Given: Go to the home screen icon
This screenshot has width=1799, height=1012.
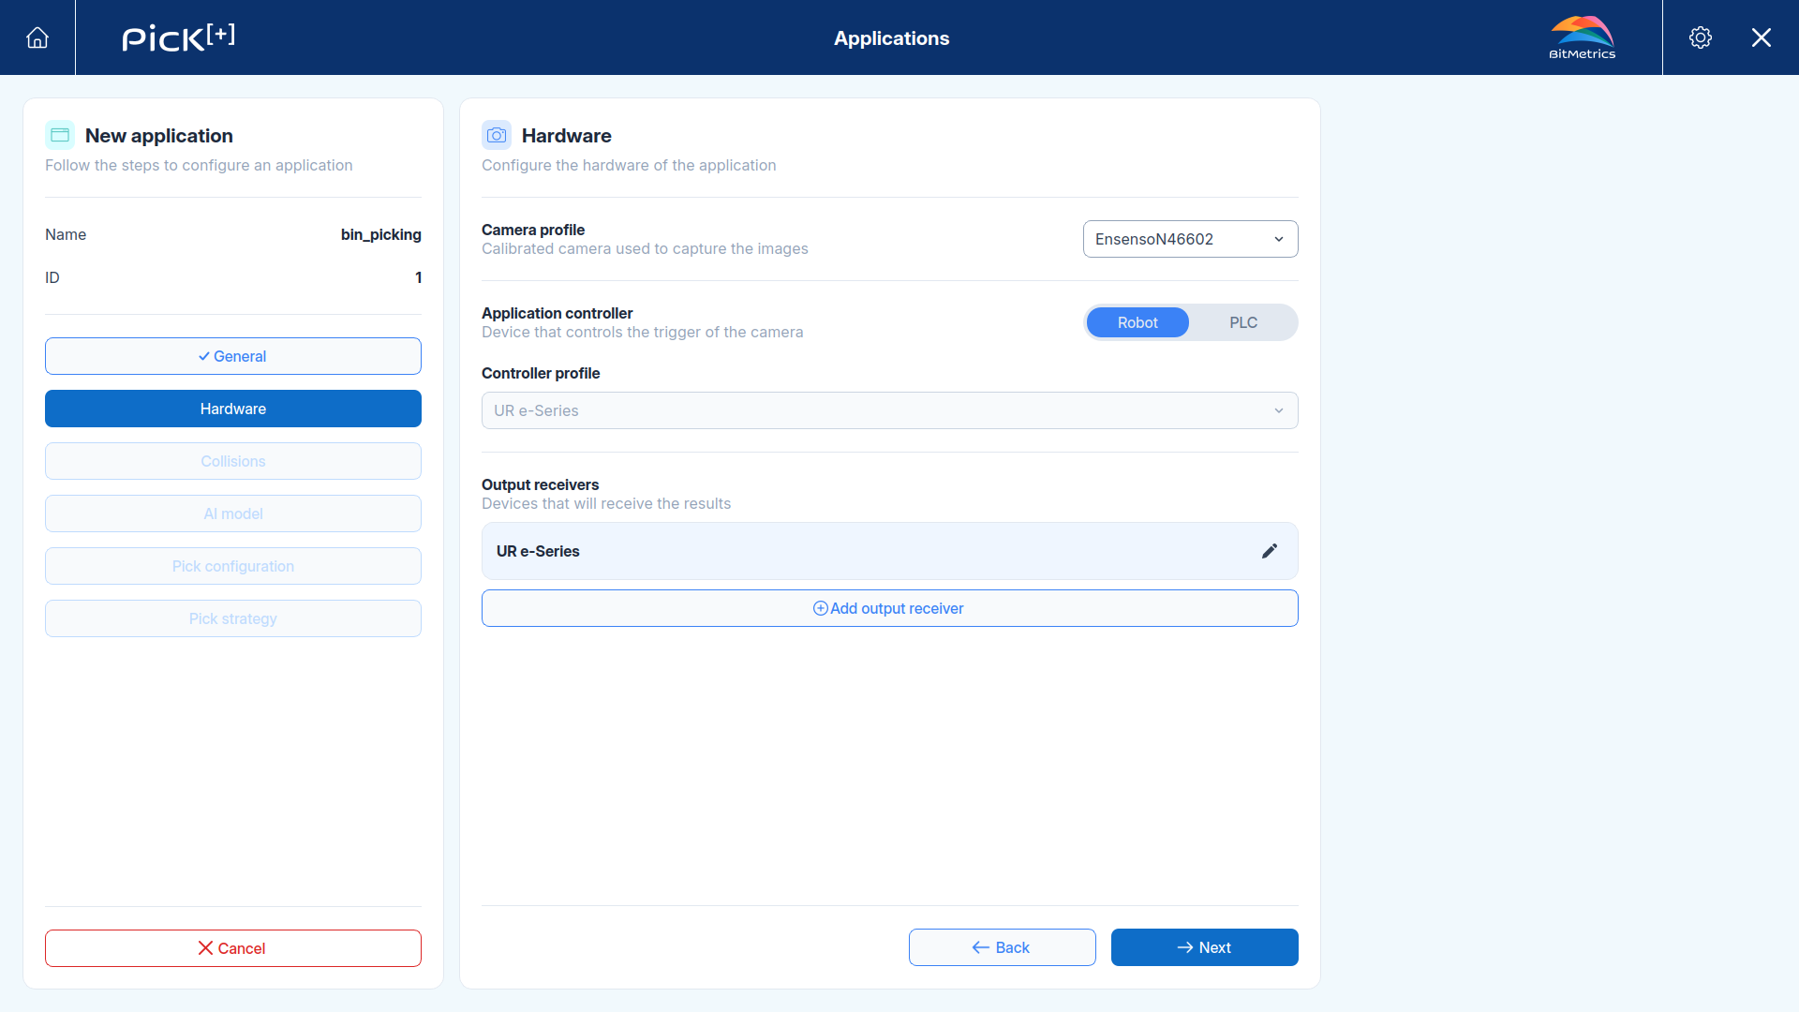Looking at the screenshot, I should tap(37, 37).
